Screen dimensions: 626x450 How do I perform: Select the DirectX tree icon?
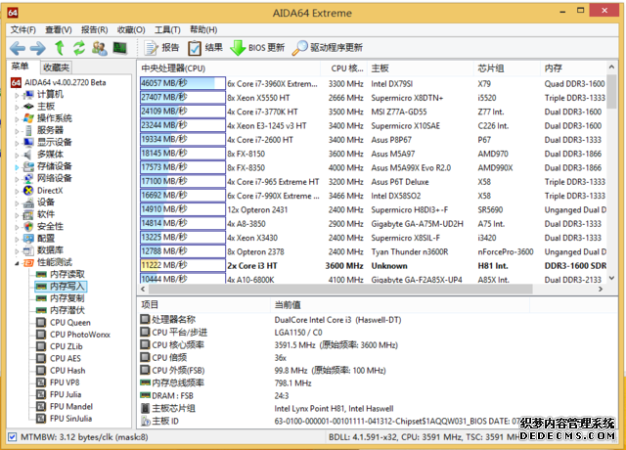(28, 191)
